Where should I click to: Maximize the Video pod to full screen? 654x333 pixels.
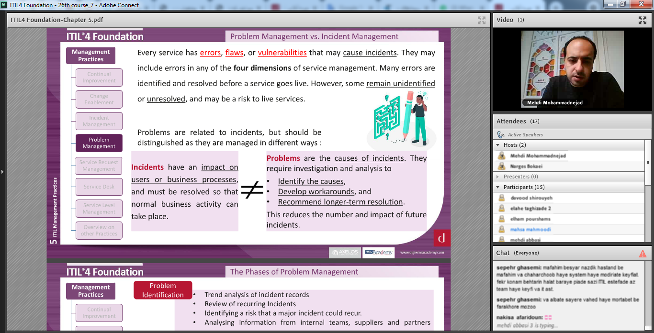point(643,20)
